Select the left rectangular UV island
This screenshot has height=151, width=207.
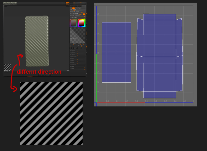coord(116,52)
